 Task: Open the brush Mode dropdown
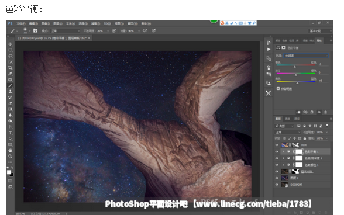pos(65,31)
